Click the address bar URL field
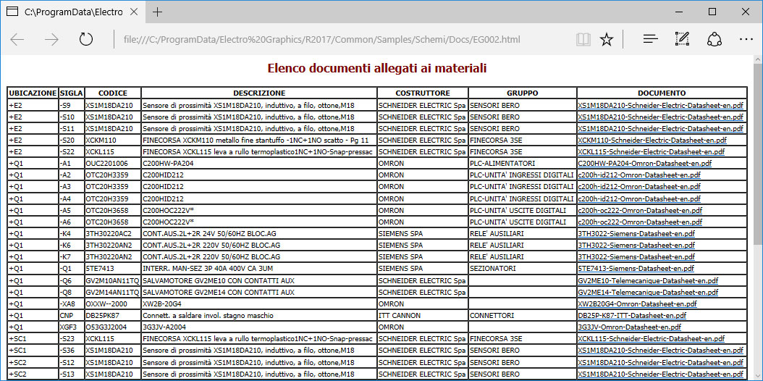 (x=321, y=39)
